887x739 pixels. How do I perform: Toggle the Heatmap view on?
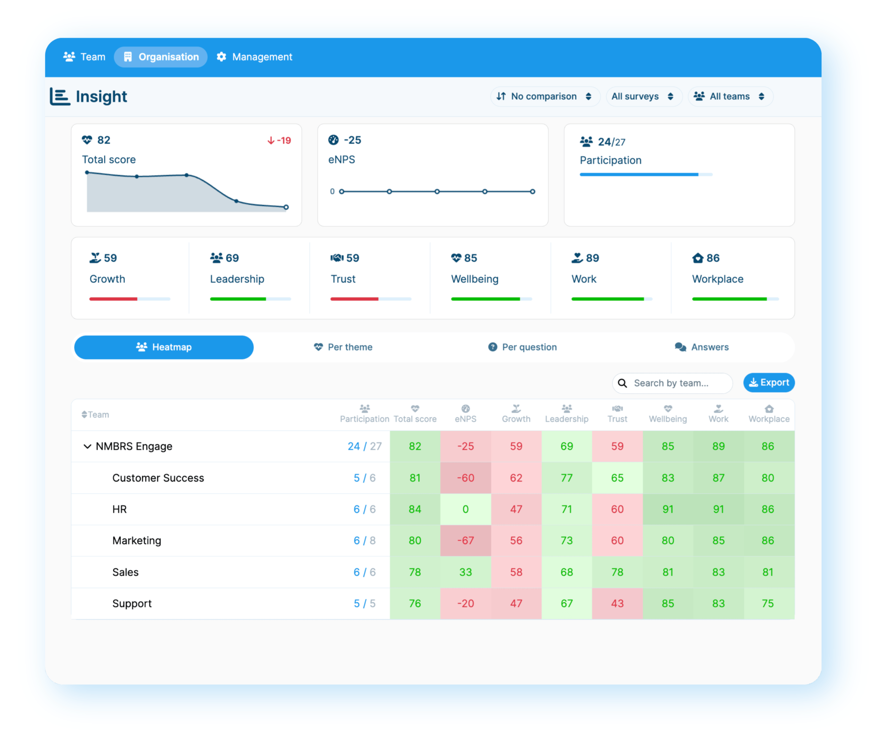(164, 347)
